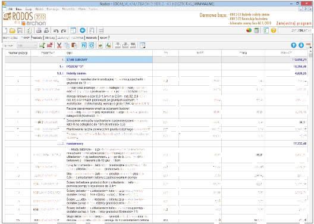Click the blue O icon

pyautogui.click(x=92, y=45)
